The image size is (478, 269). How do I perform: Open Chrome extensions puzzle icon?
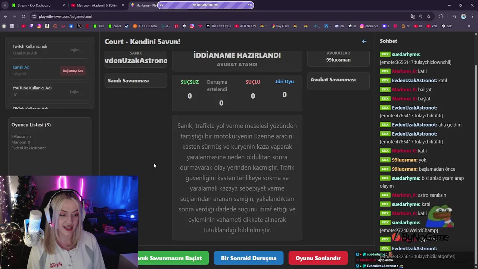[x=441, y=16]
